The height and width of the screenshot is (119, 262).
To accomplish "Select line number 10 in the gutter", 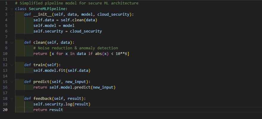I will tap(5, 53).
